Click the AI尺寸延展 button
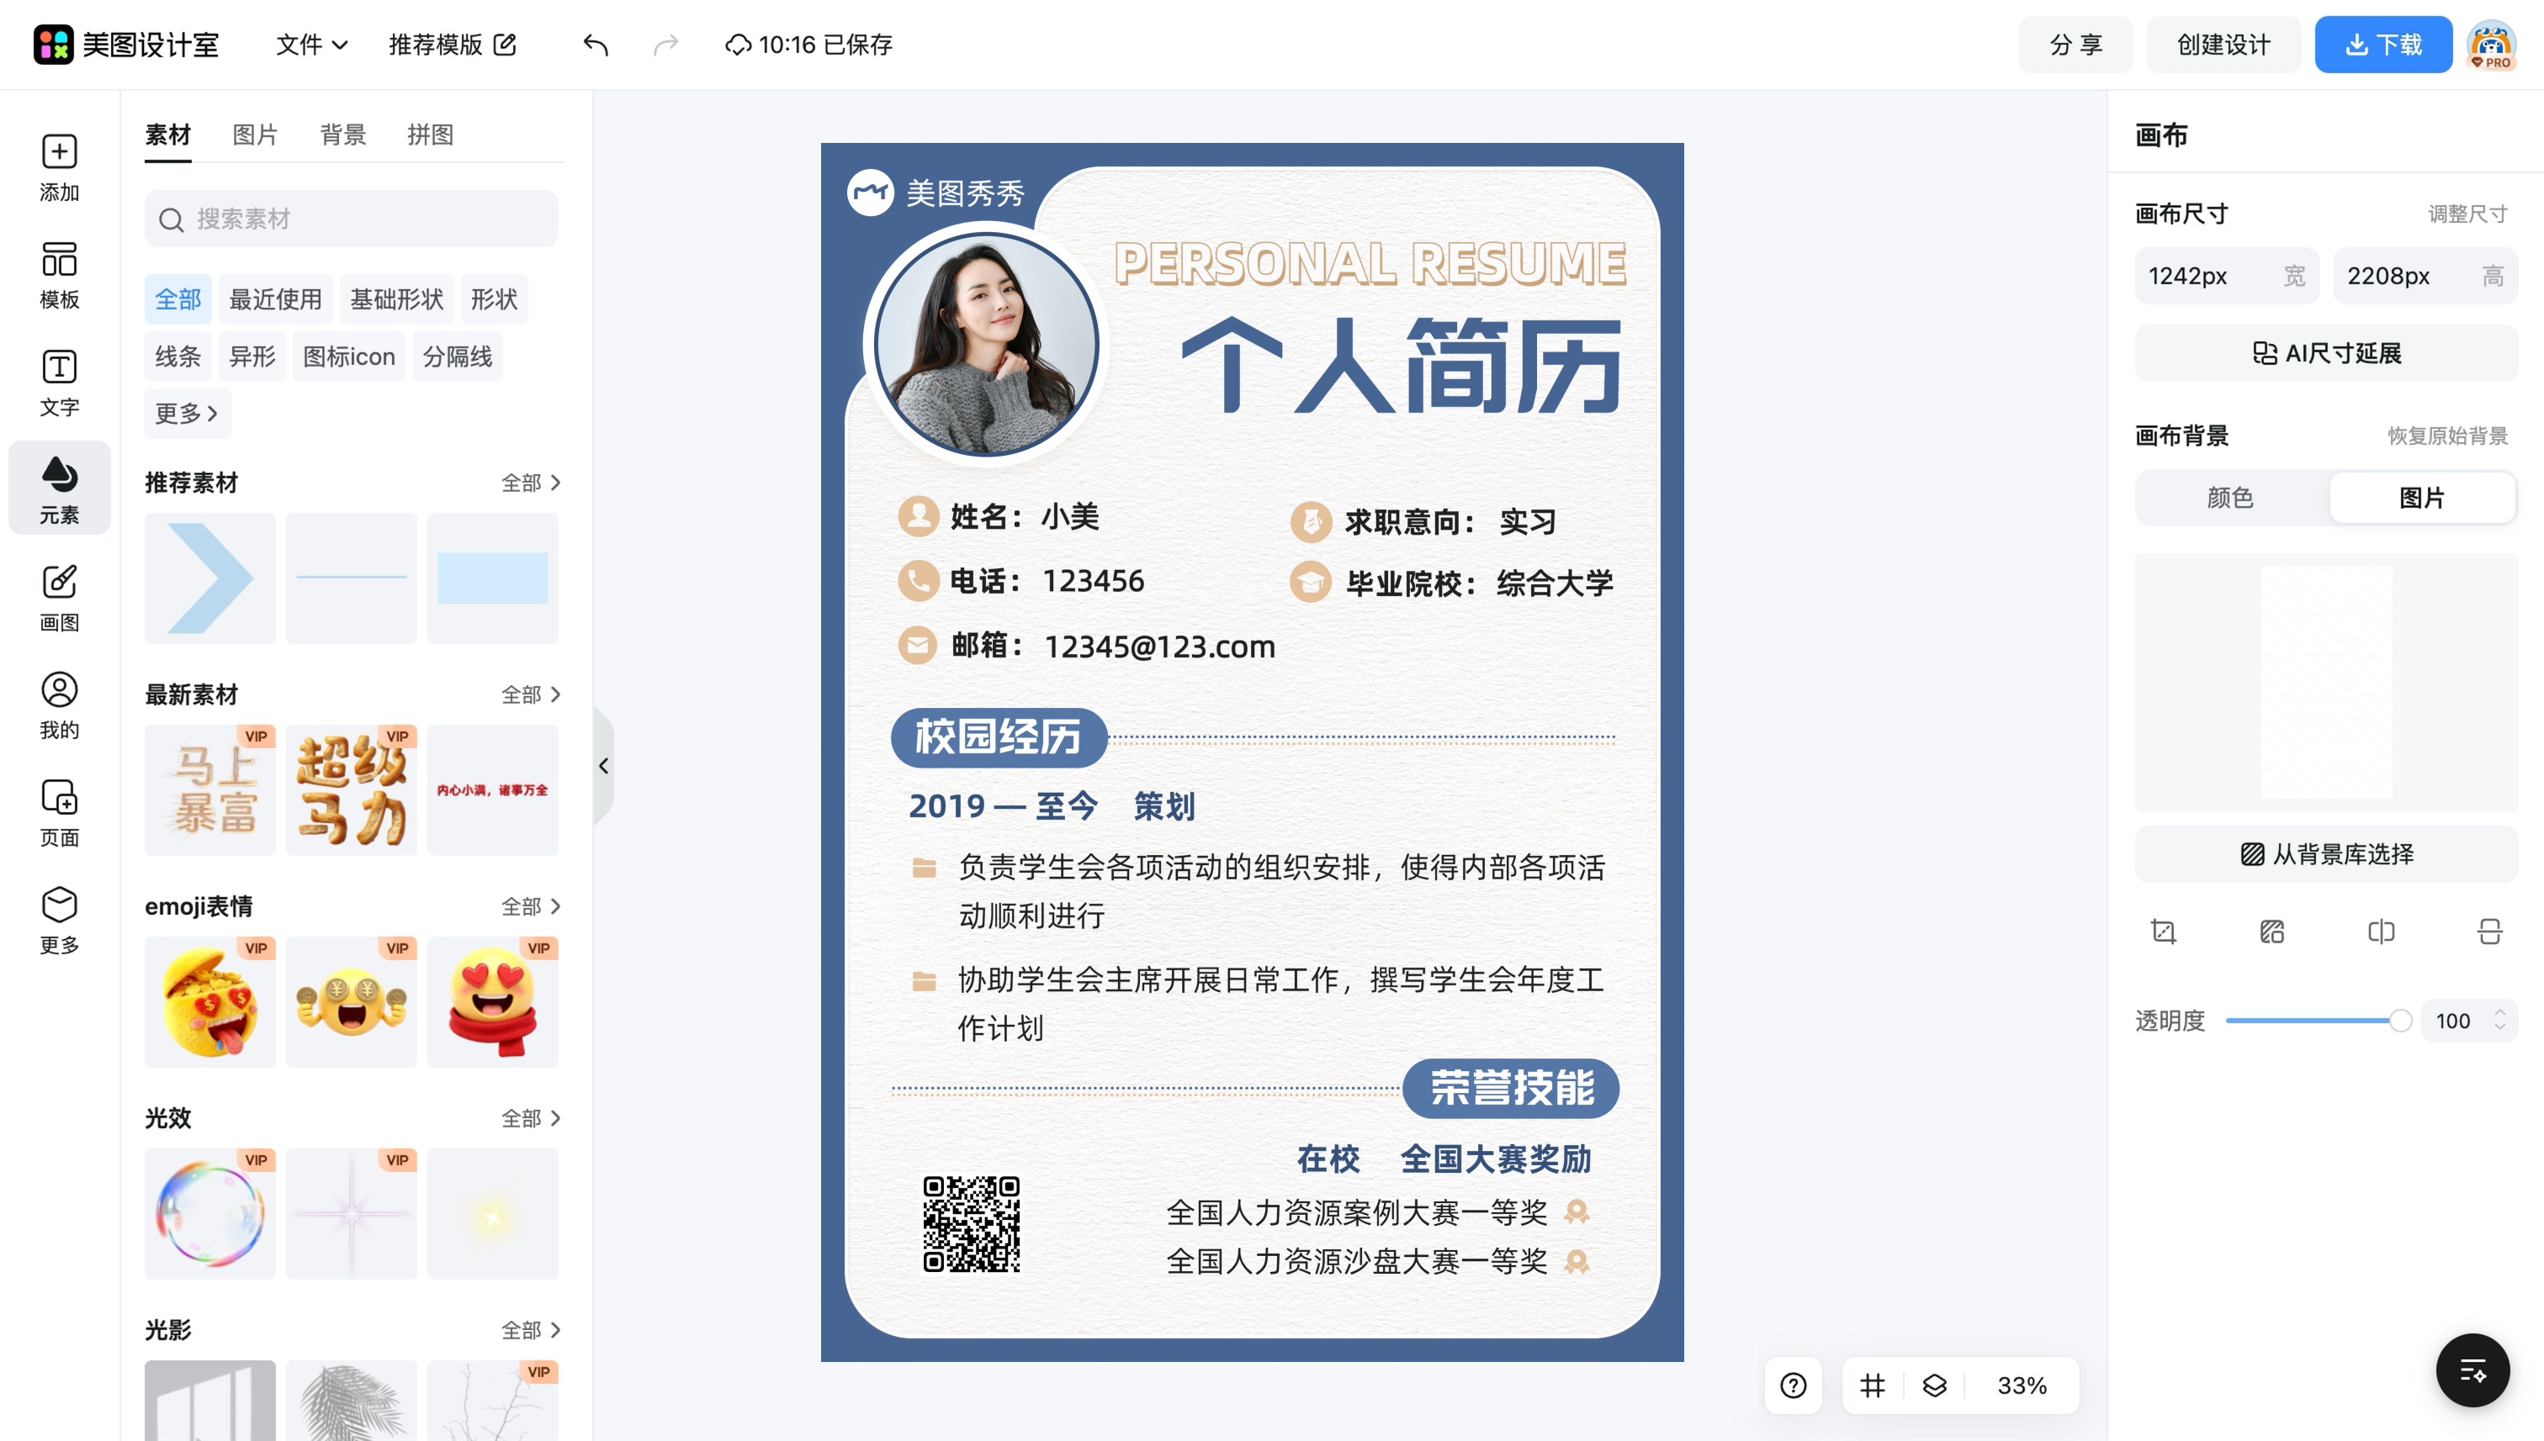 (2325, 353)
